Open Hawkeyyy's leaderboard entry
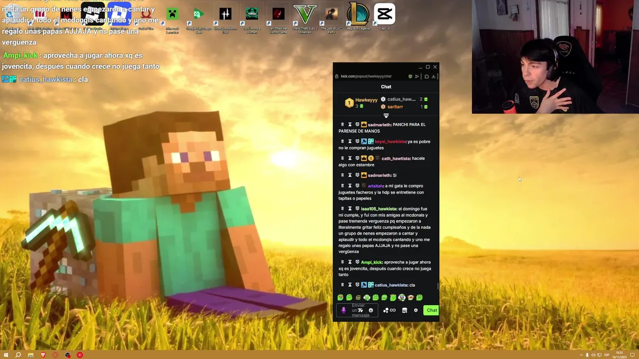 point(361,103)
